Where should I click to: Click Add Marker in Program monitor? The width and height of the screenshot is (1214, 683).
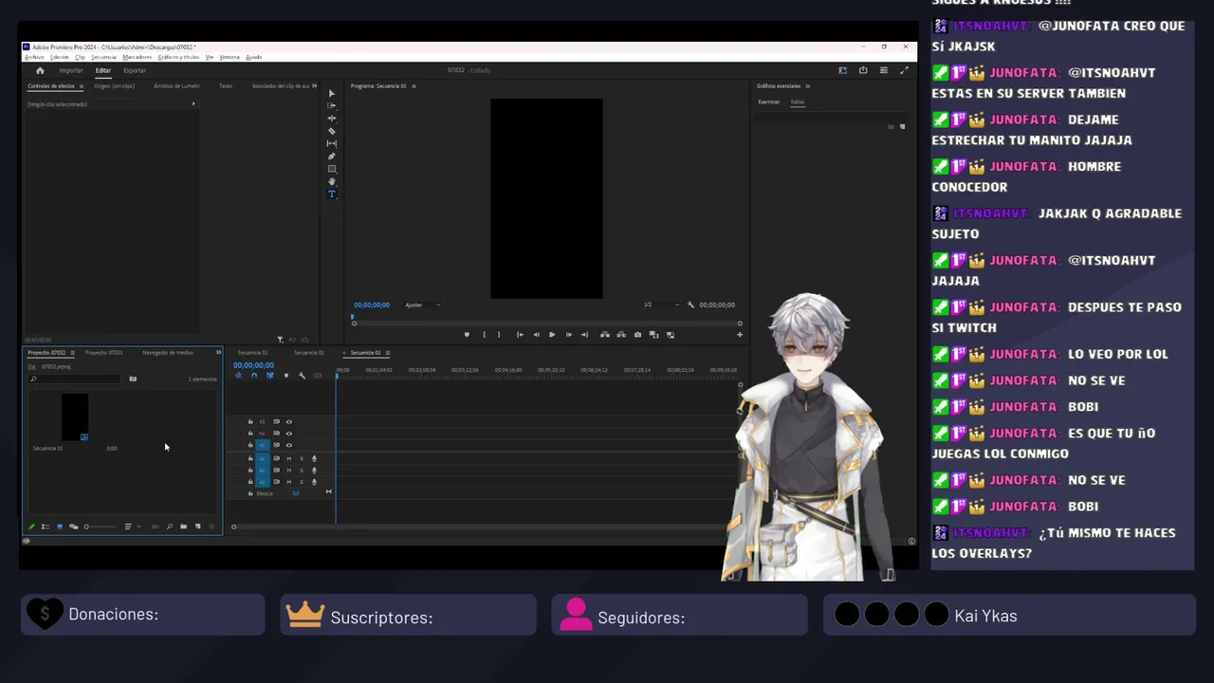pyautogui.click(x=467, y=335)
